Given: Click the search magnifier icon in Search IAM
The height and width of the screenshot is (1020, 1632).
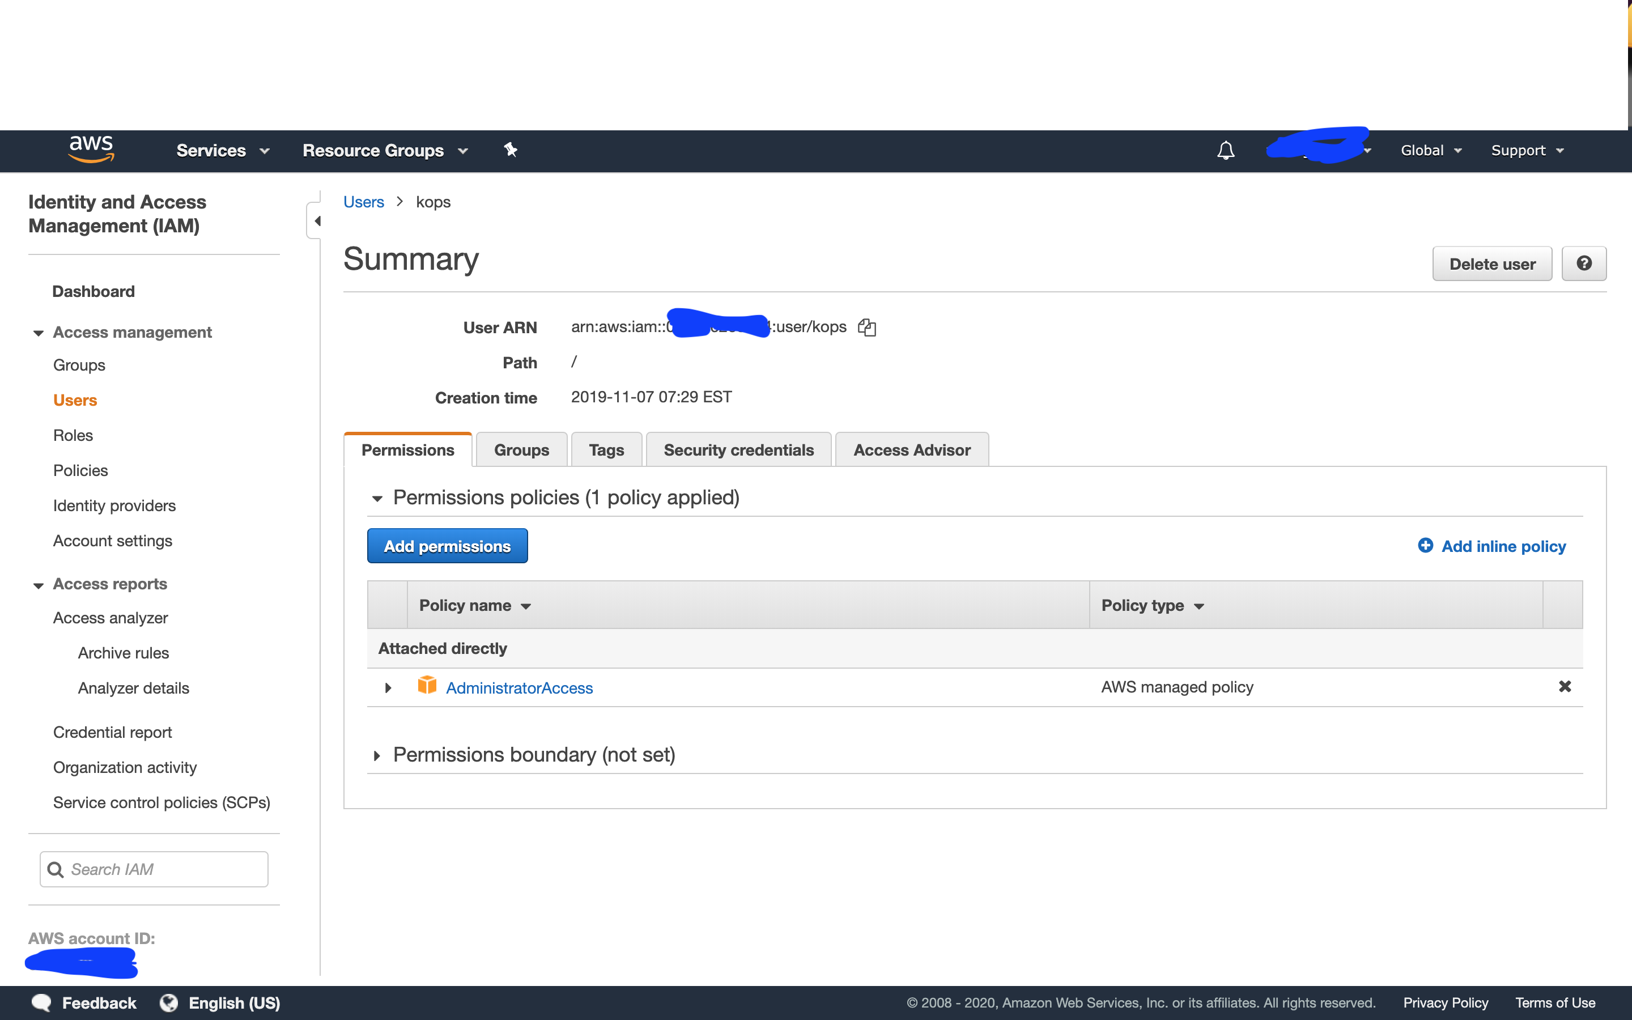Looking at the screenshot, I should pos(56,870).
